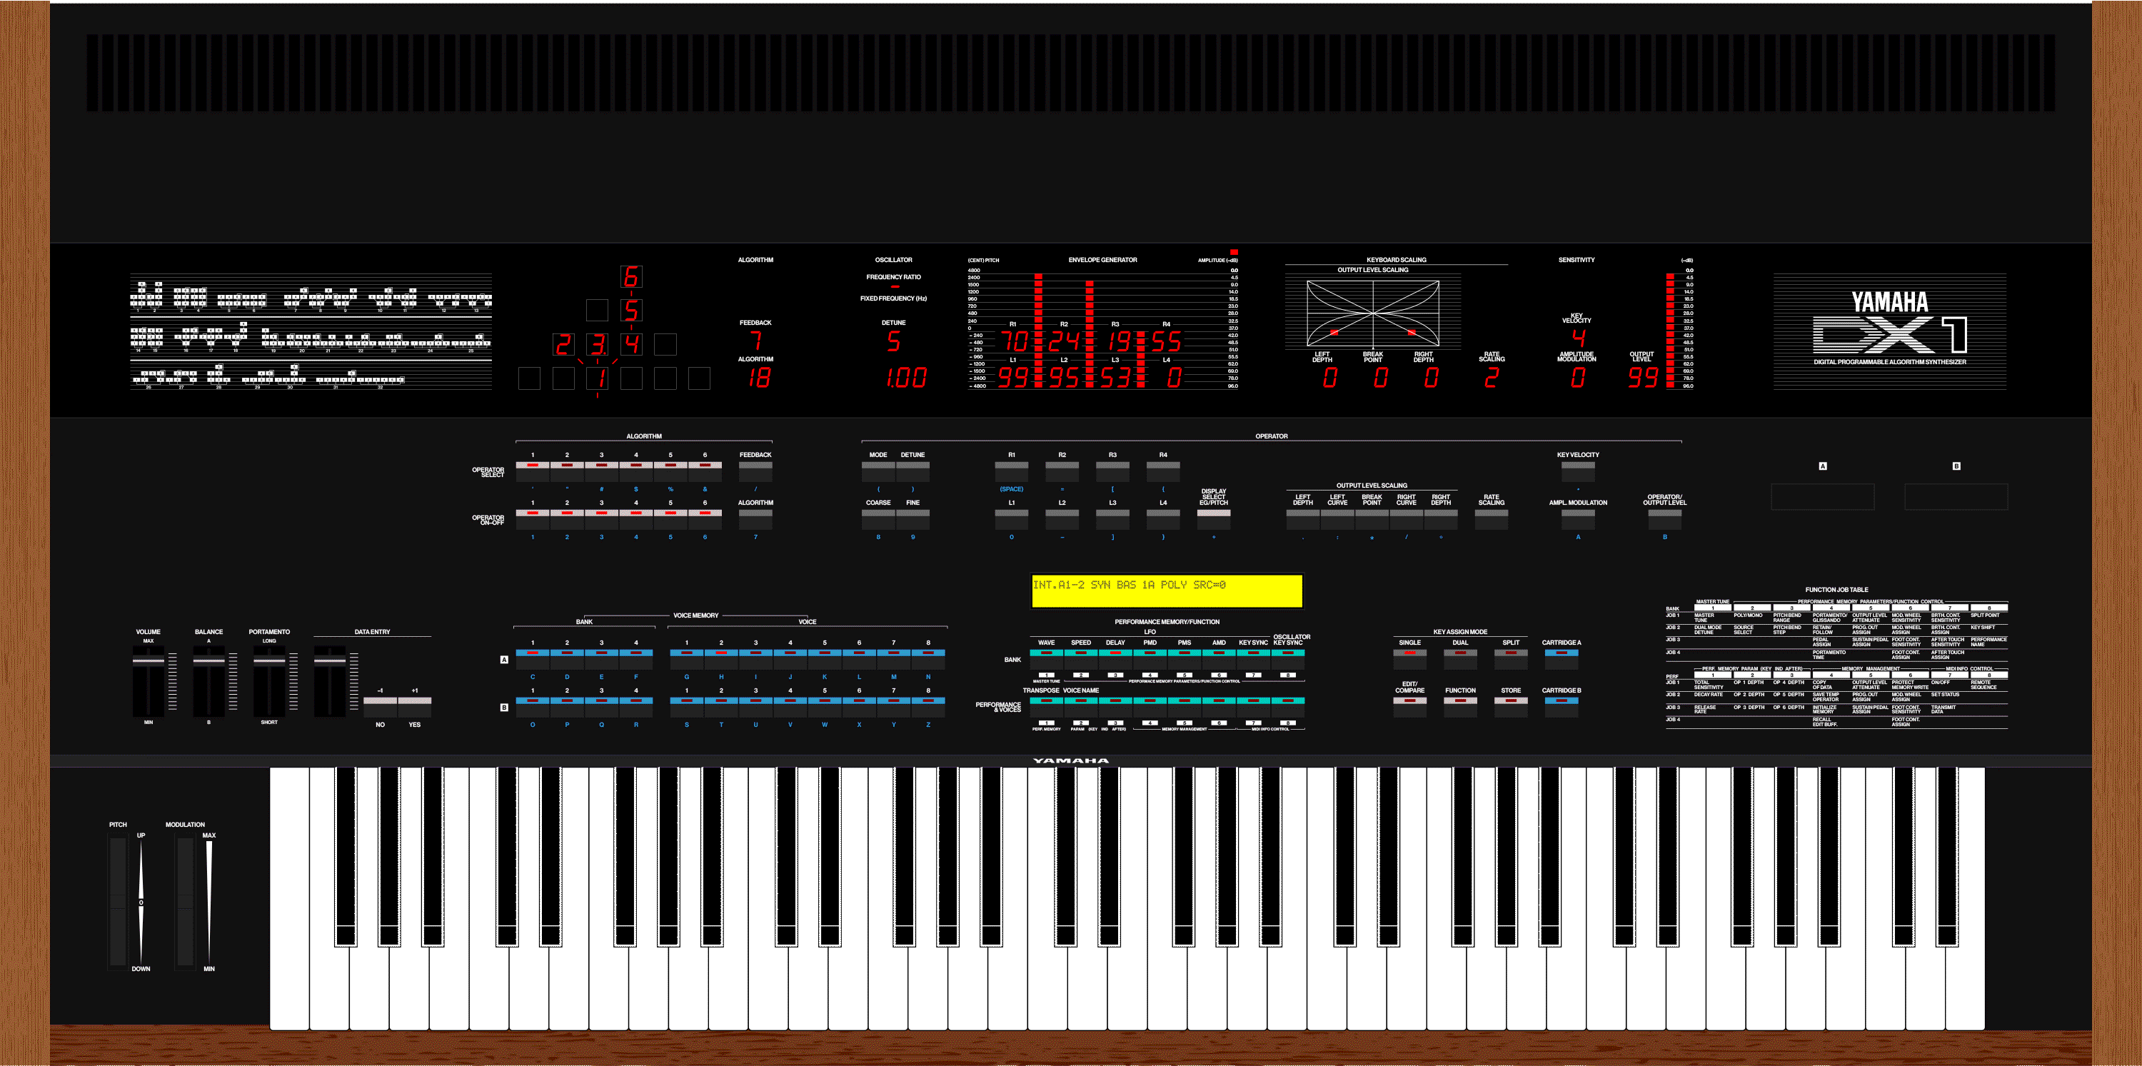The width and height of the screenshot is (2142, 1066).
Task: Select envelope rate R1 button
Action: [1011, 471]
